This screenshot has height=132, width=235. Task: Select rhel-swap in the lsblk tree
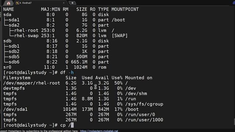click(26, 36)
